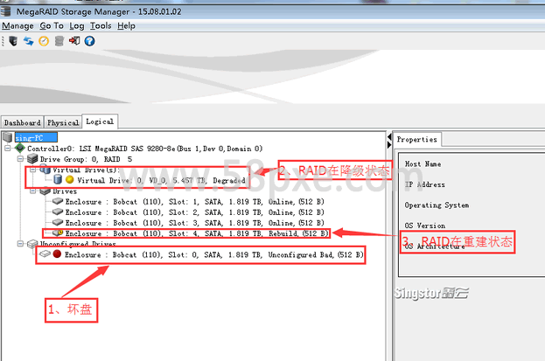
Task: Click the toolbar drag handle grip
Action: (3, 41)
